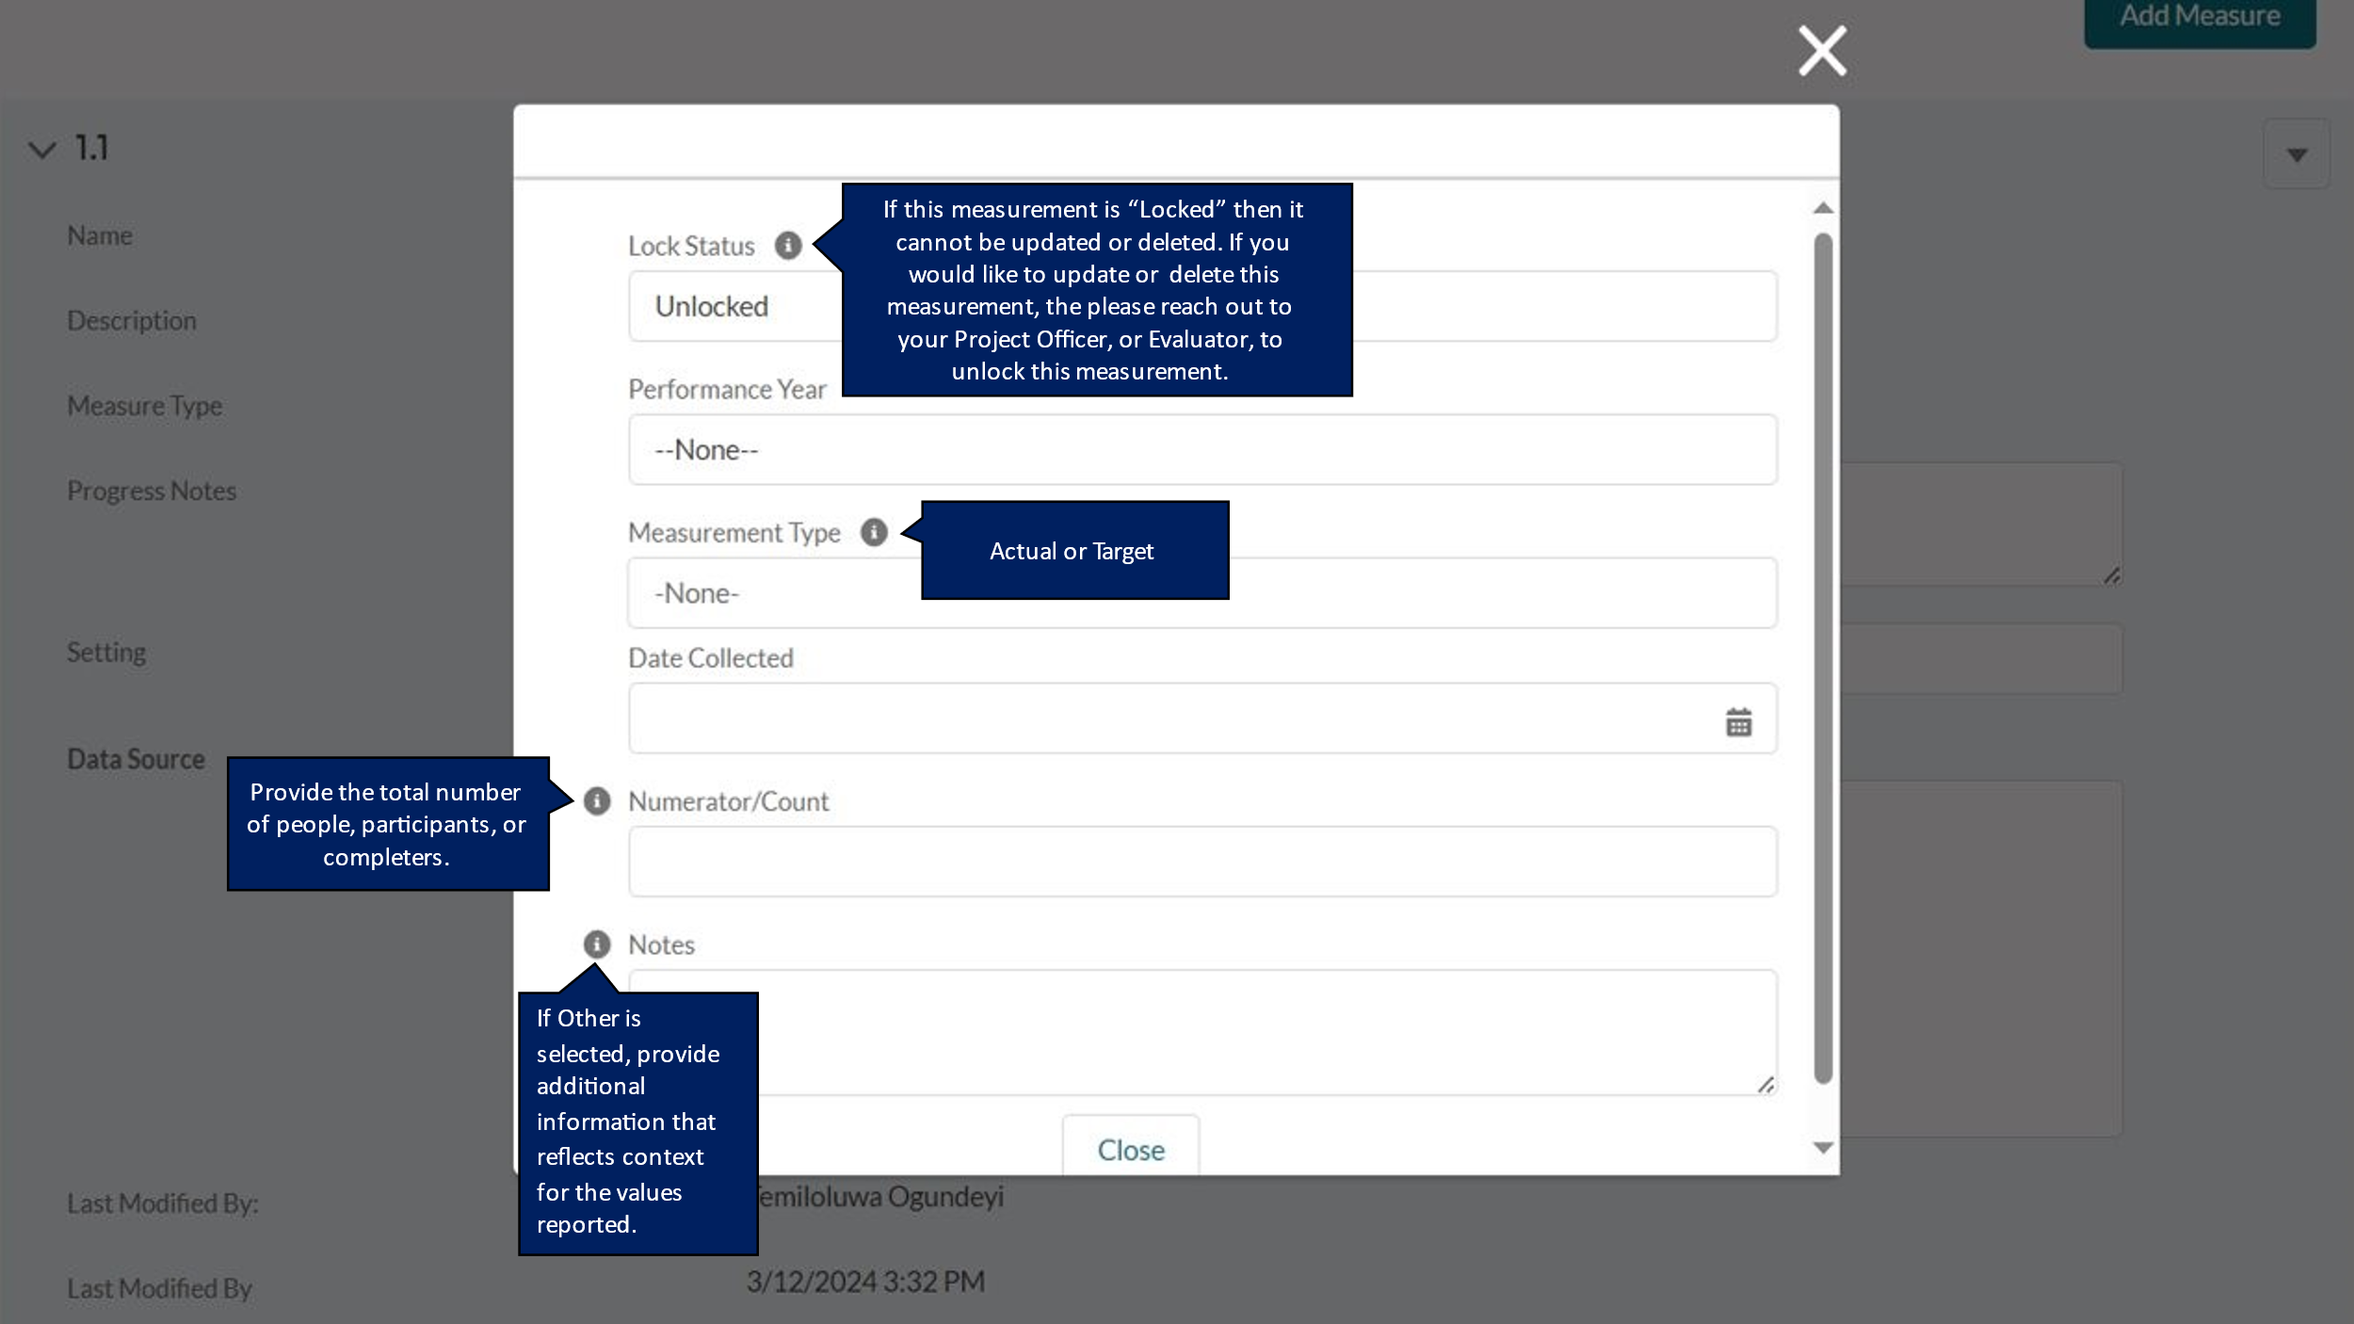The width and height of the screenshot is (2354, 1324).
Task: Collapse the 1.1 measure section
Action: [x=42, y=150]
